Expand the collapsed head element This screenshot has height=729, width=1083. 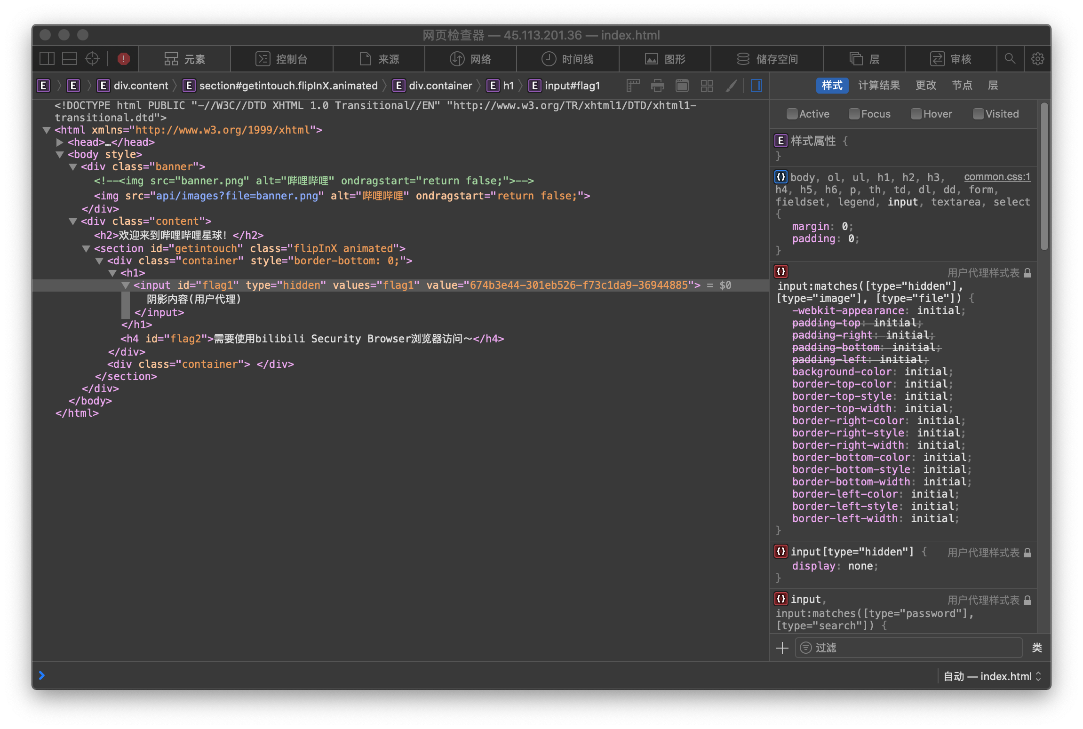[60, 142]
